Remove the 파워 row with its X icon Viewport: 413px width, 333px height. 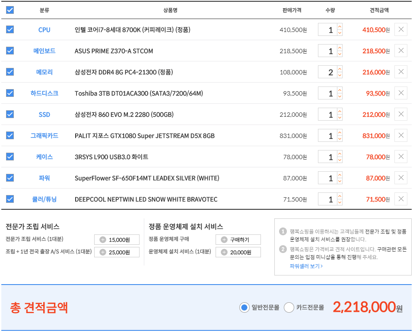point(401,178)
